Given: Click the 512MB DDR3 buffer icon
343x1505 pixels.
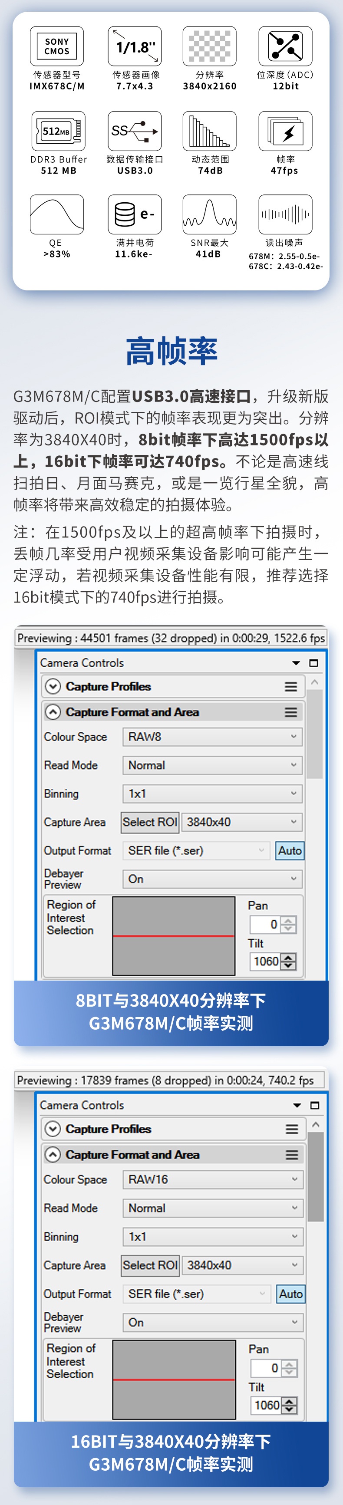Looking at the screenshot, I should point(57,131).
